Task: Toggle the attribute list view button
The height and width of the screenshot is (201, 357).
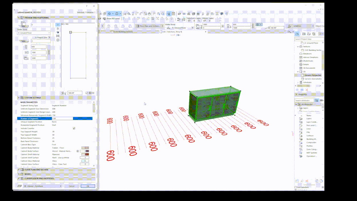Action: 321,100
